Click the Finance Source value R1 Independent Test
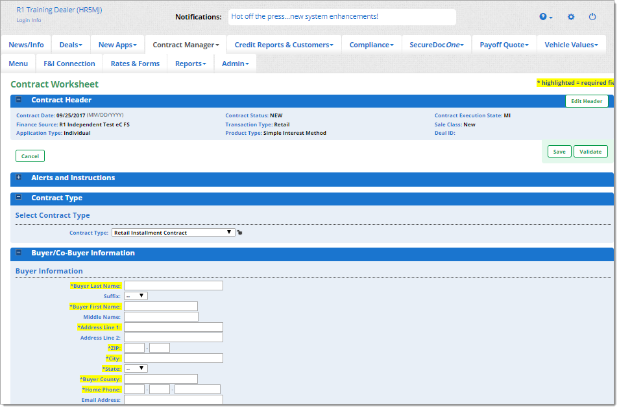This screenshot has width=619, height=409. click(94, 124)
